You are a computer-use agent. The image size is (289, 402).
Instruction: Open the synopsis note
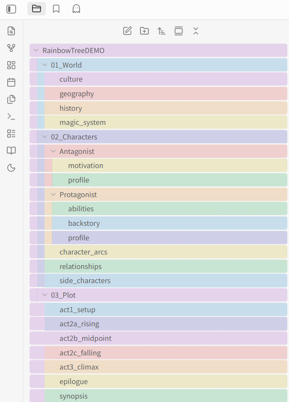73,396
